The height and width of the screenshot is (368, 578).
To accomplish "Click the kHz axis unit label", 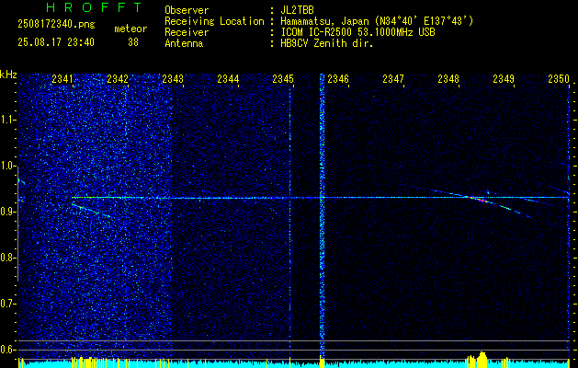I will (x=8, y=75).
